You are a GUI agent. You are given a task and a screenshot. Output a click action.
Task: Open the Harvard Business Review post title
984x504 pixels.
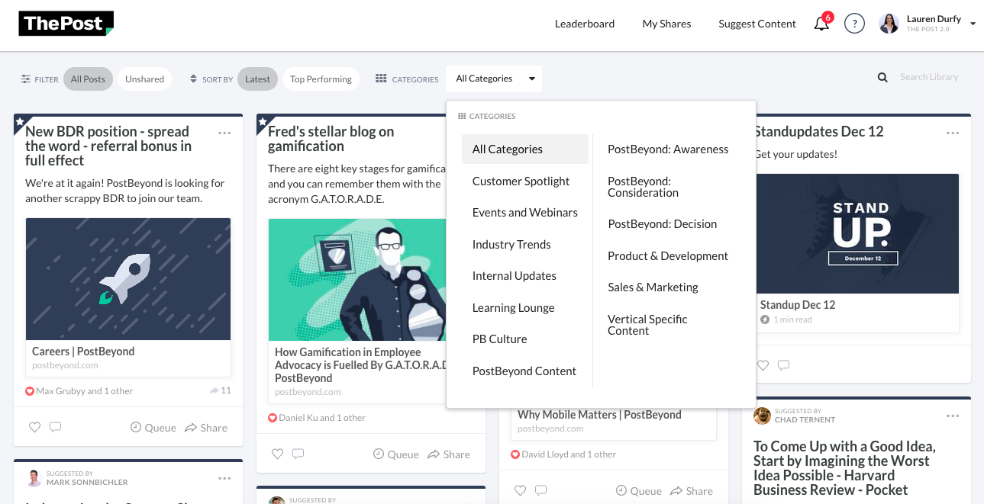844,468
